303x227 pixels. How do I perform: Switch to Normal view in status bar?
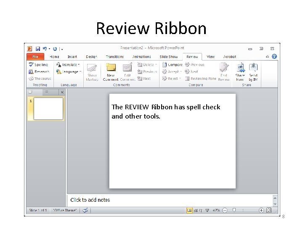[189, 210]
